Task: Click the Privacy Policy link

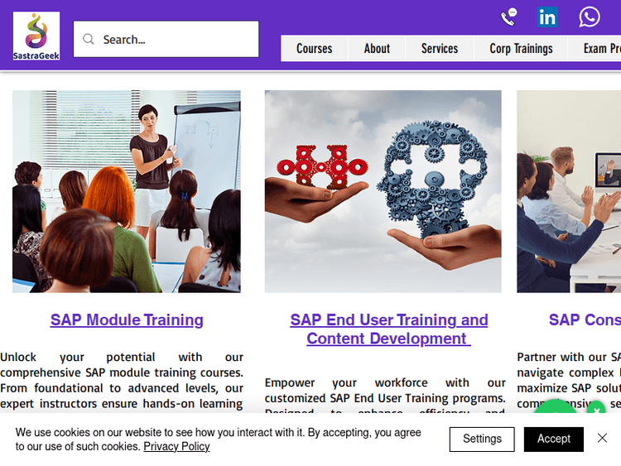Action: point(176,446)
